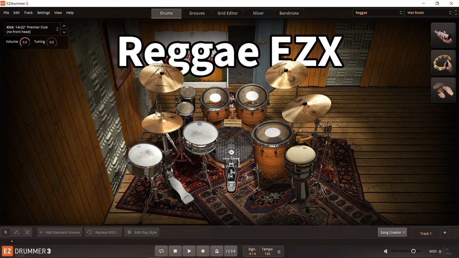The width and height of the screenshot is (459, 258).
Task: Start recording with the record button
Action: pyautogui.click(x=203, y=251)
